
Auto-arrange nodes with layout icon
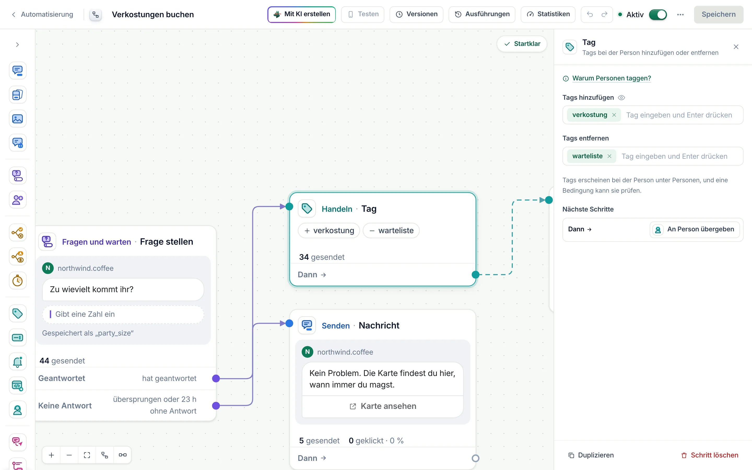tap(105, 455)
